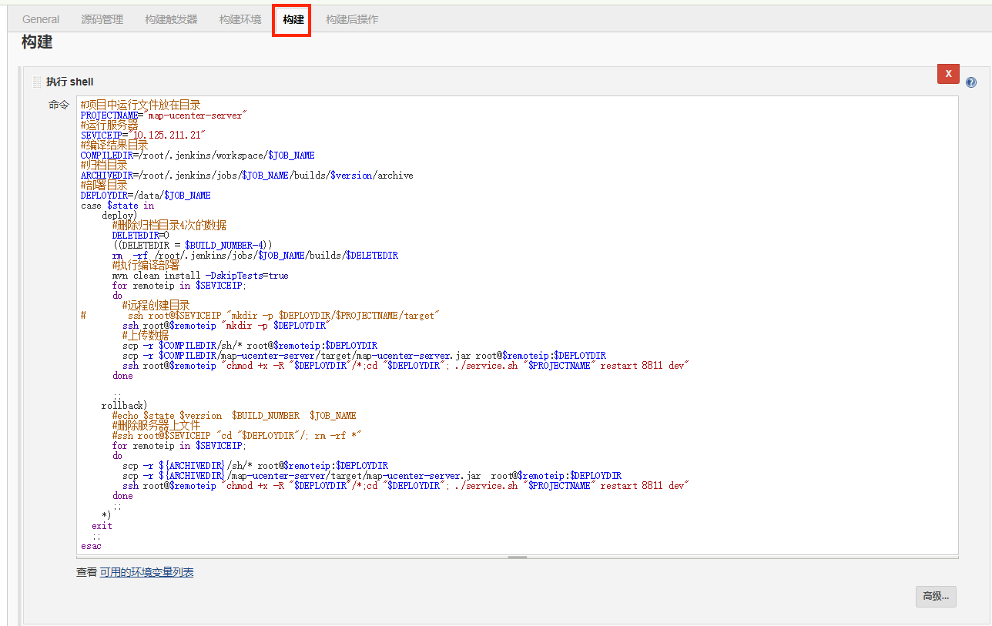Click the PROJECTNAME line in the script
The height and width of the screenshot is (626, 992).
[163, 115]
